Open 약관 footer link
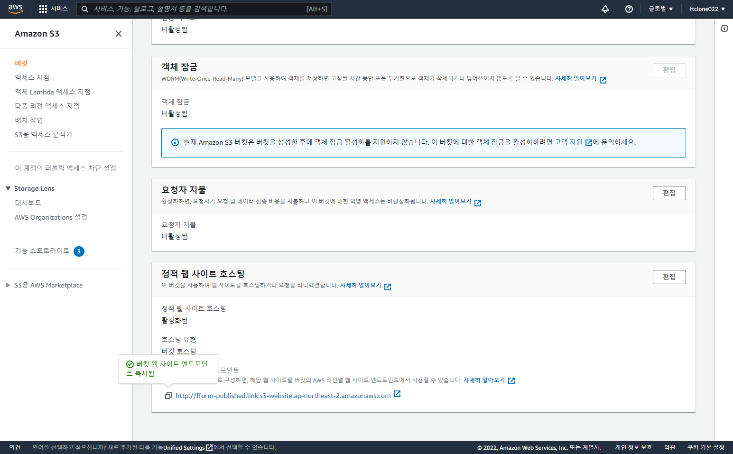This screenshot has width=733, height=454. click(x=669, y=447)
